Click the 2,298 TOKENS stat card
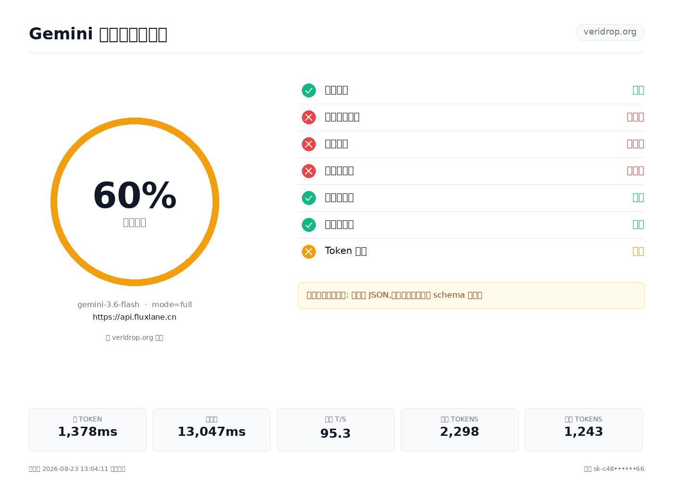This screenshot has width=673, height=480. (x=460, y=430)
